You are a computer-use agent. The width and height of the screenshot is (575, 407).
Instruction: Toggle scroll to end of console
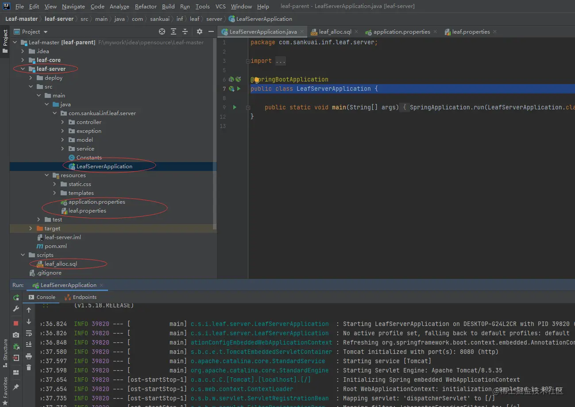[29, 345]
